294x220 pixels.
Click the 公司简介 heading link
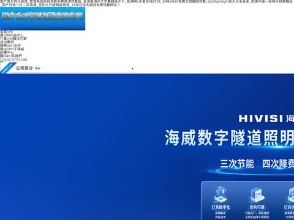[24, 68]
